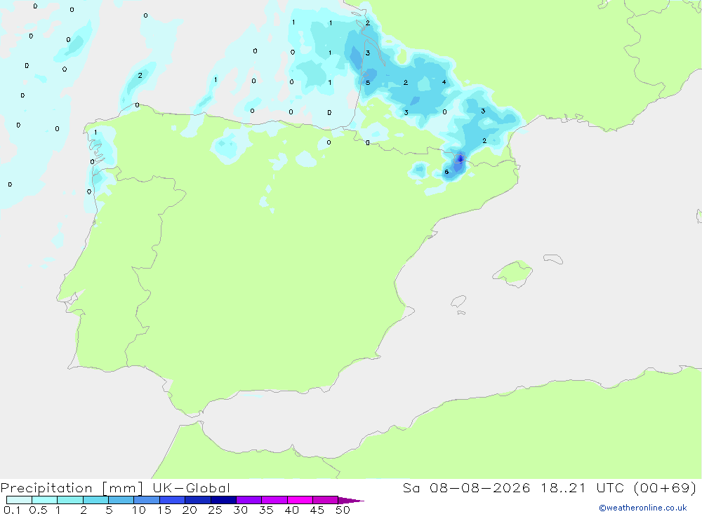Click the '18..21 UTC' time range text
The width and height of the screenshot is (702, 514).
coord(583,488)
